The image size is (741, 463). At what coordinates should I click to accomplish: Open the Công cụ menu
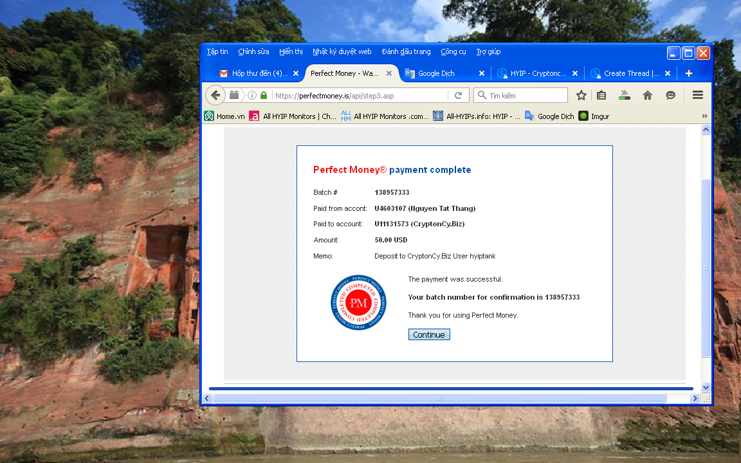[453, 51]
